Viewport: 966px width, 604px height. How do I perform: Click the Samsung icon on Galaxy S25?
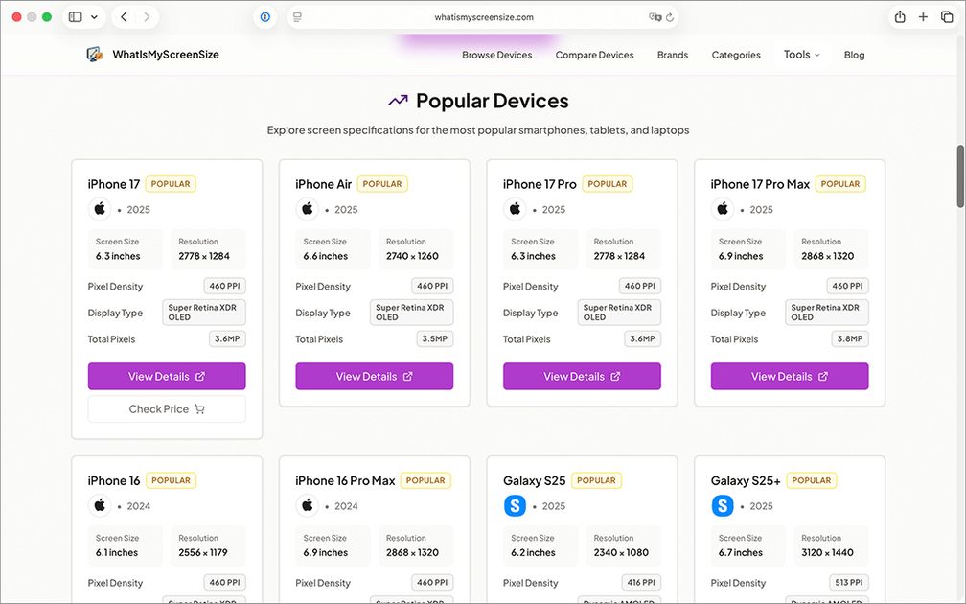[515, 505]
